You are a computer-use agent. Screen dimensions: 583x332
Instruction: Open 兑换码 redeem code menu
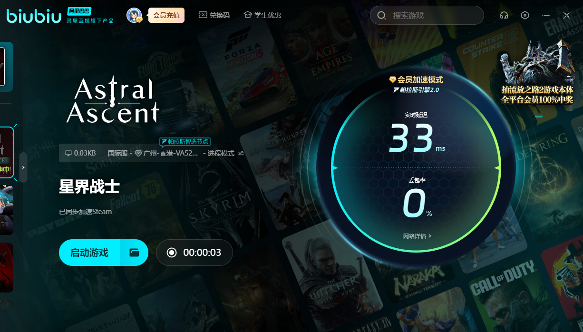[x=214, y=15]
